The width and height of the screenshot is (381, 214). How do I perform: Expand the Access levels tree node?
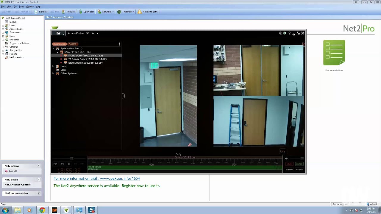(x=3, y=29)
